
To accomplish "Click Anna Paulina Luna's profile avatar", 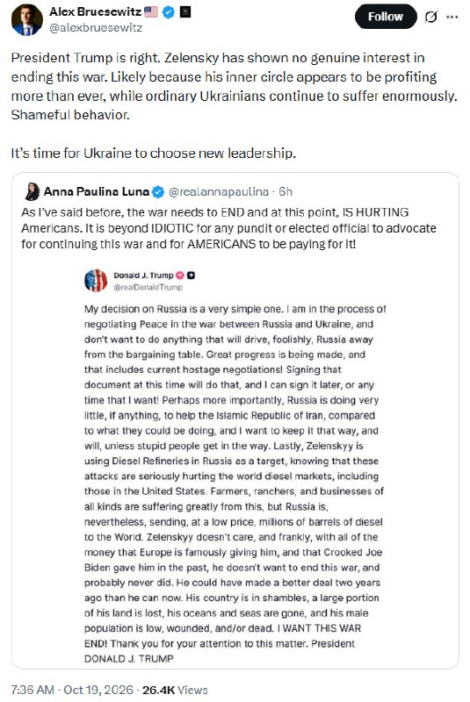I will (33, 191).
